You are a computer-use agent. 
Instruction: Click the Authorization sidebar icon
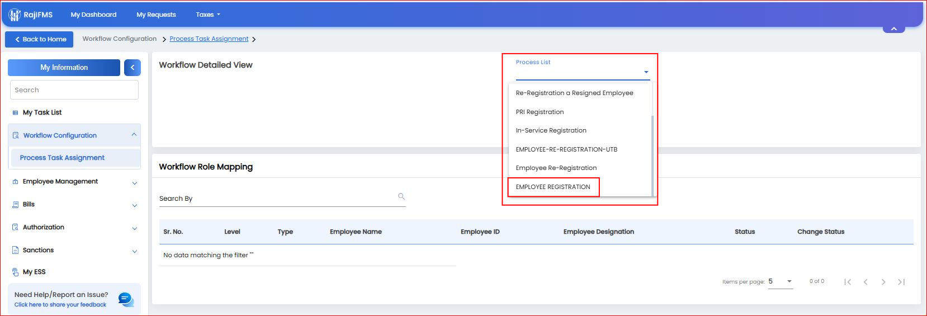coord(15,228)
